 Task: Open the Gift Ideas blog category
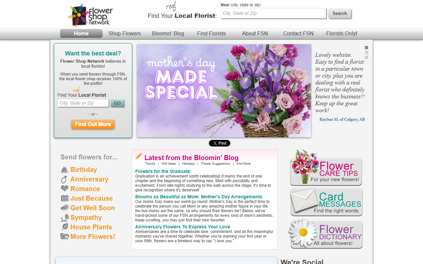coord(169,164)
